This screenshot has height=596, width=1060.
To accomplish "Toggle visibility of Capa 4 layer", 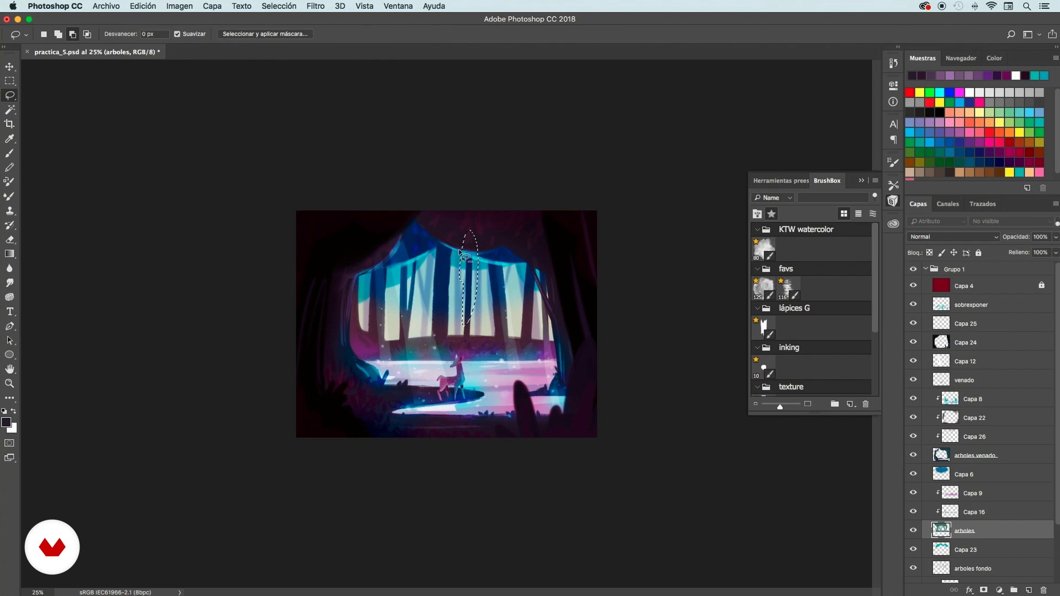I will point(914,285).
